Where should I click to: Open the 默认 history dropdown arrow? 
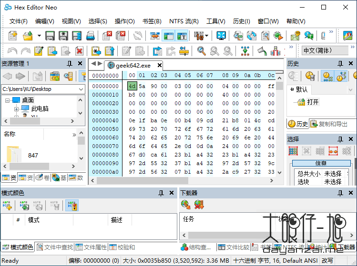(x=351, y=90)
